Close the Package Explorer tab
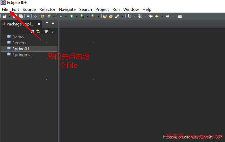 (39, 24)
